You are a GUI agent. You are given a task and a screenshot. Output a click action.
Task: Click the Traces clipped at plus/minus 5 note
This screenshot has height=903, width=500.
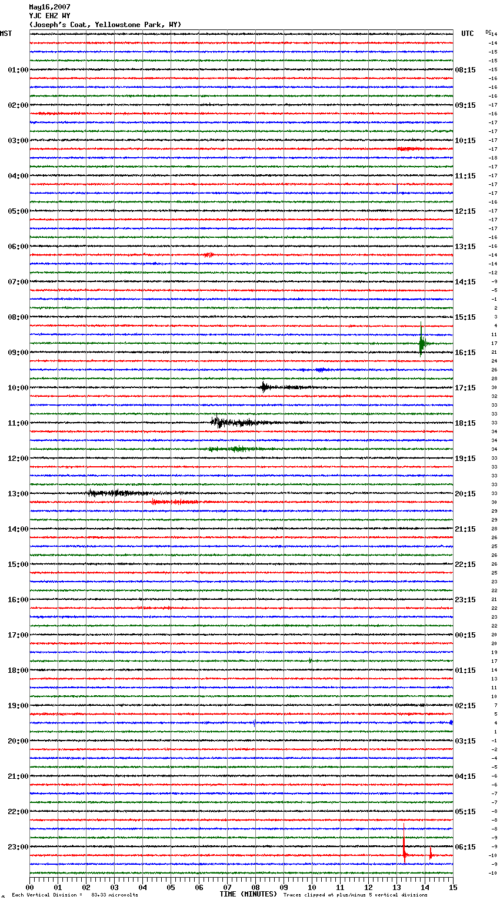point(355,895)
